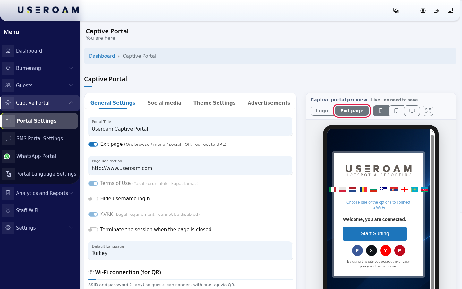Toggle fullscreen mode icon in header

[409, 11]
